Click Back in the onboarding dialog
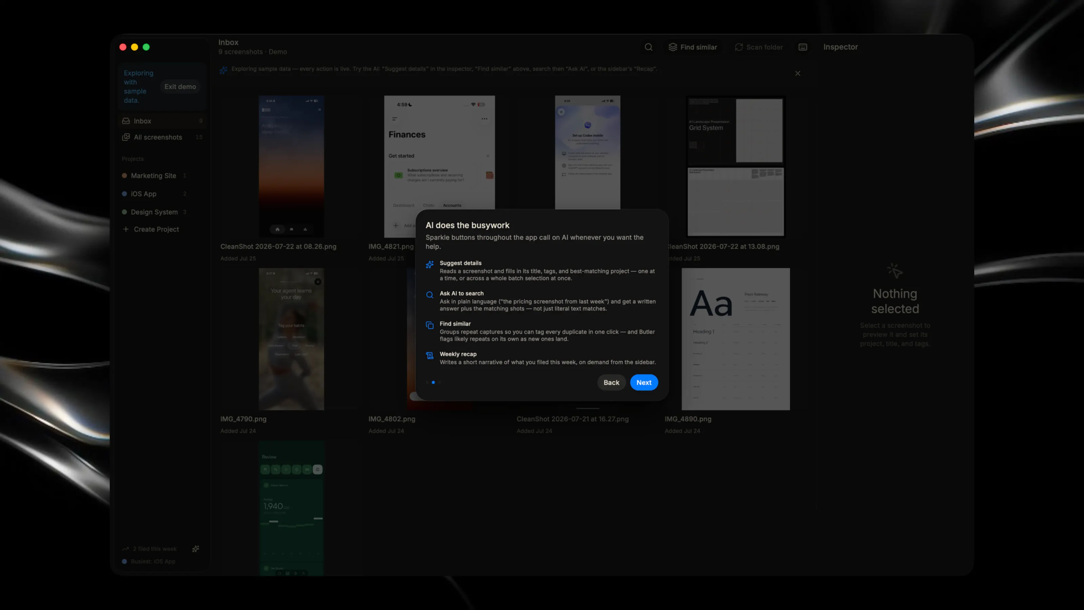Screen dimensions: 1084x610 pyautogui.click(x=611, y=382)
